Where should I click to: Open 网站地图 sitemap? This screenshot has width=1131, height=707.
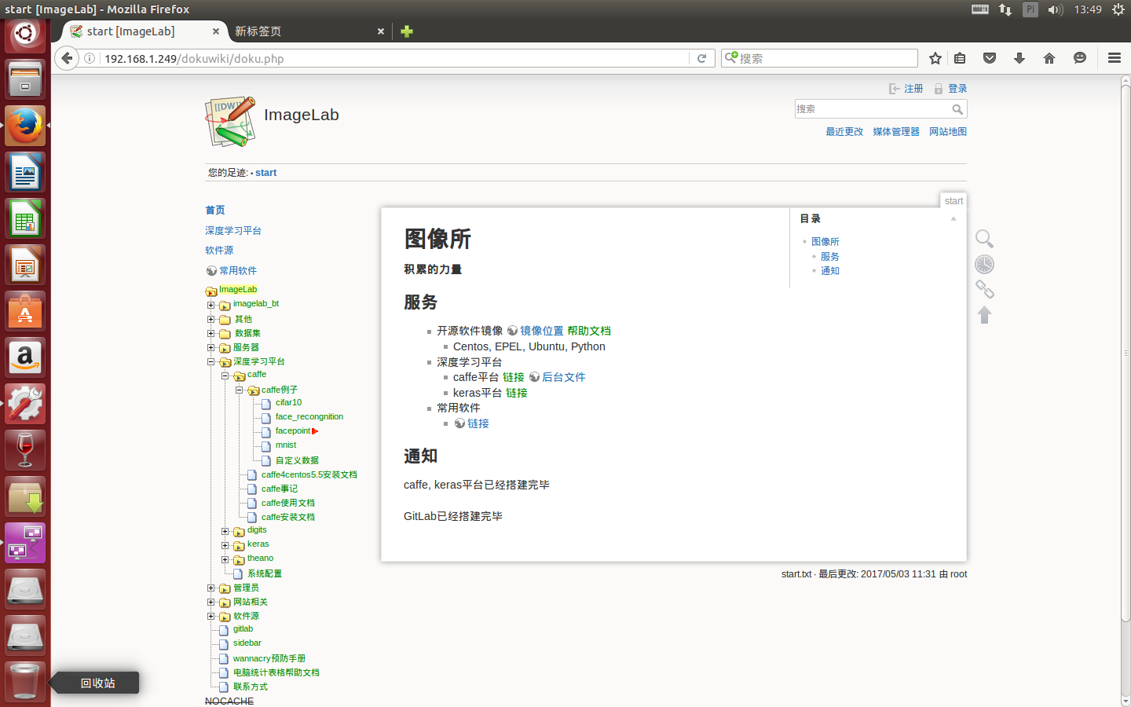pos(948,132)
